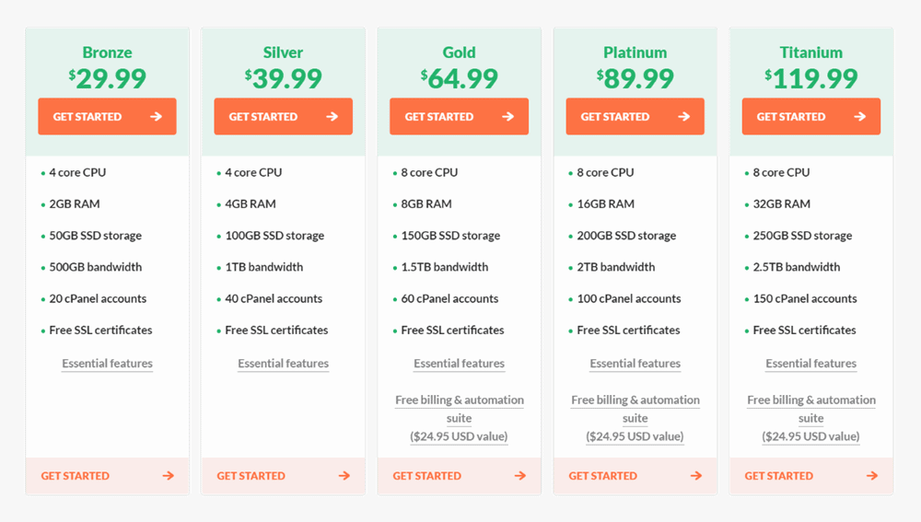Click arrow icon in Silver orange button
The height and width of the screenshot is (522, 921).
click(x=332, y=116)
